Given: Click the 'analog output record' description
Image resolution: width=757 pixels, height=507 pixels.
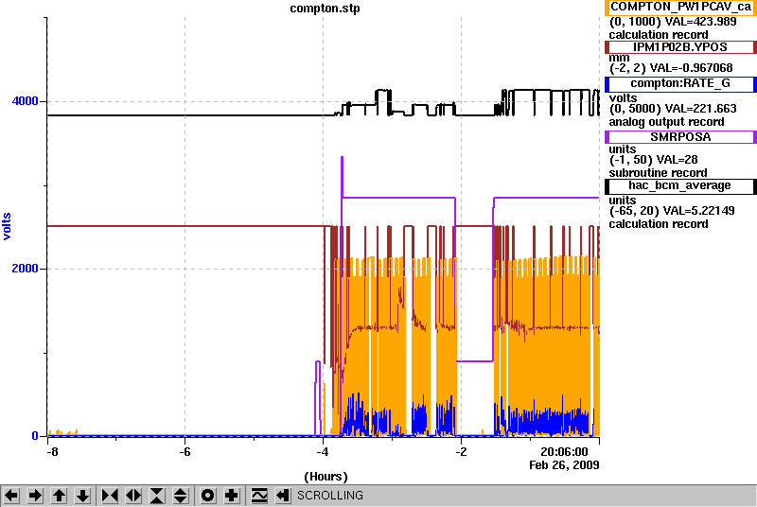Looking at the screenshot, I should (x=667, y=122).
